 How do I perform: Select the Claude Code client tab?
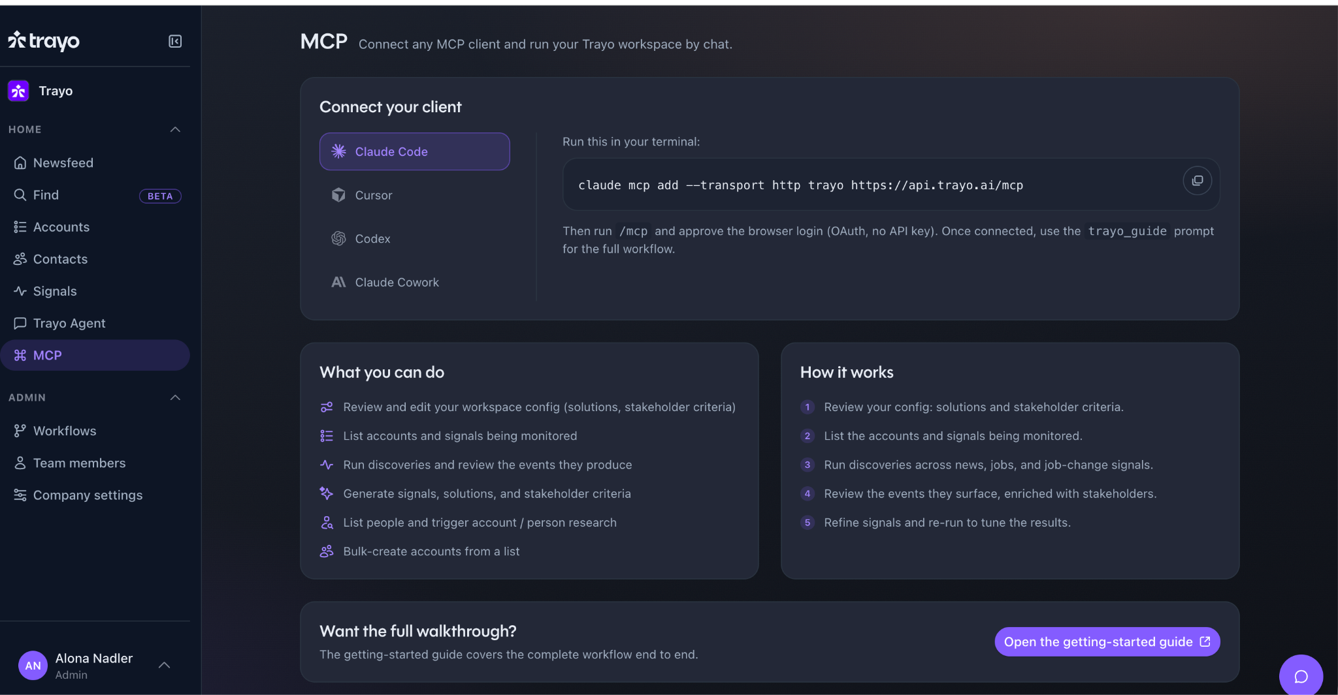[414, 151]
